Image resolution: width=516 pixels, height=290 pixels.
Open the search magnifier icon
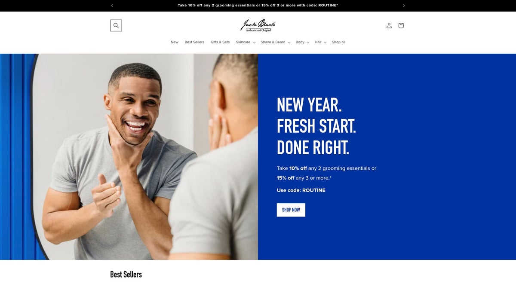(116, 25)
